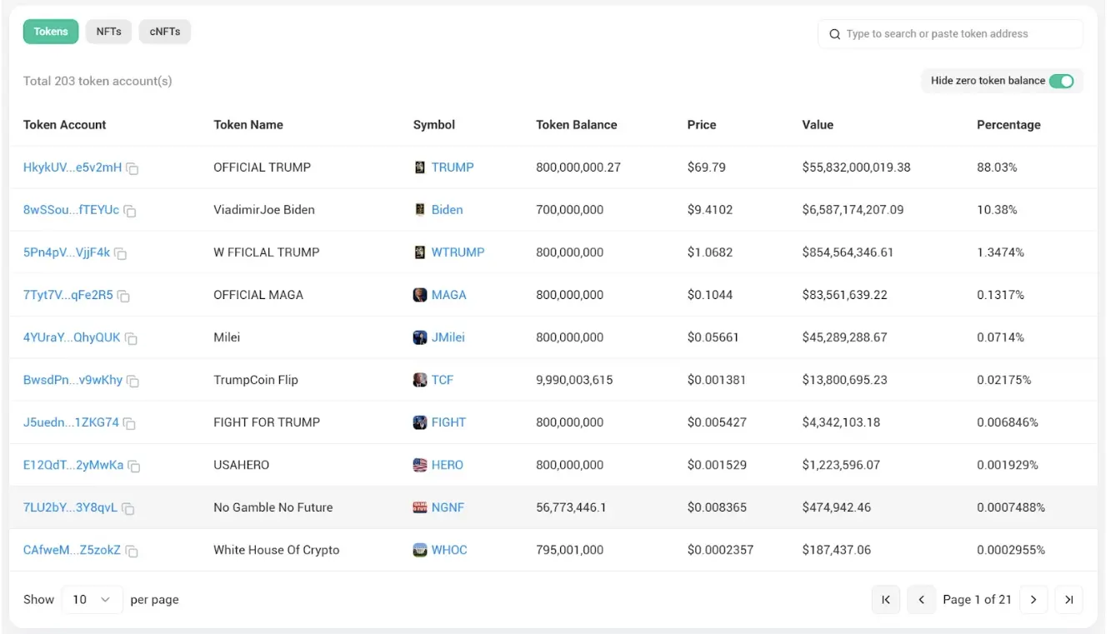Image resolution: width=1111 pixels, height=634 pixels.
Task: Click the White House Of Crypto name
Action: pyautogui.click(x=277, y=550)
